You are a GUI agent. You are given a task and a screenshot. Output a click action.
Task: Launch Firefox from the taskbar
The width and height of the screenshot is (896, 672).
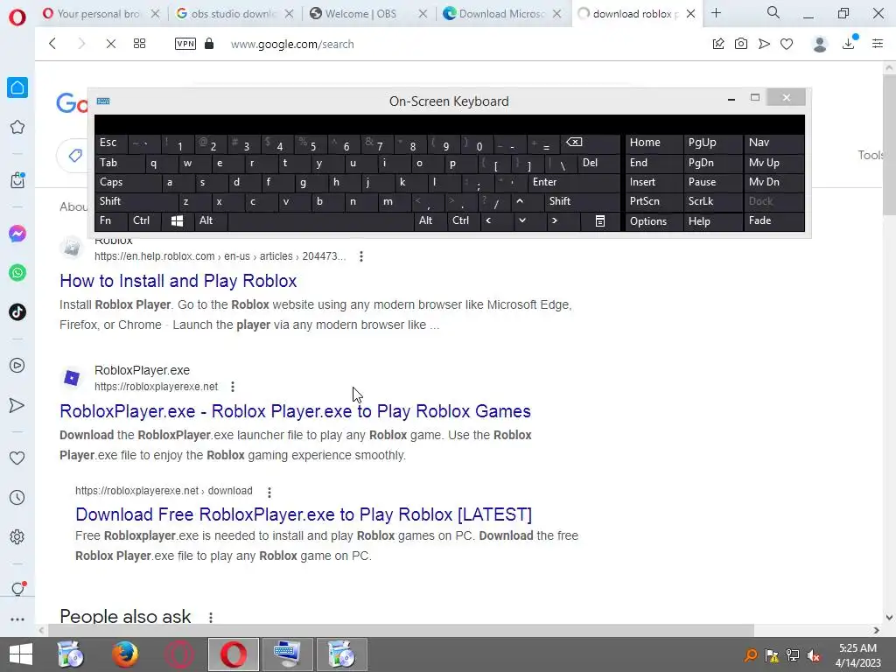click(x=124, y=654)
